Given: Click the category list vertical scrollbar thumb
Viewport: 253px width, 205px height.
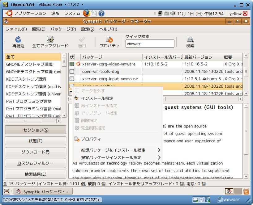Looking at the screenshot, I should tap(64, 62).
